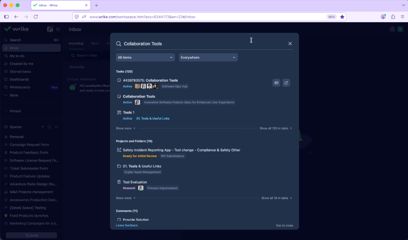Click the 01. Tools & Useful Links tag under Tools 1

coord(153,118)
